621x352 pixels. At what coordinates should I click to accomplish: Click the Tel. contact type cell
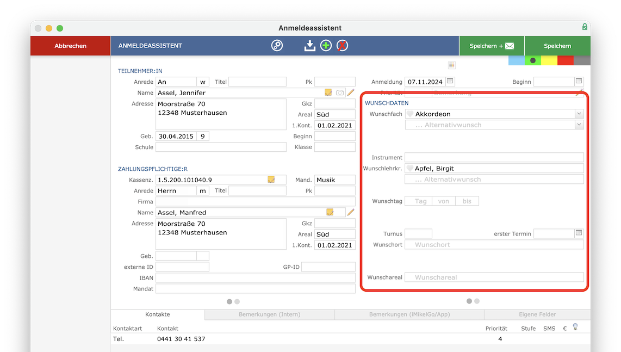(119, 339)
